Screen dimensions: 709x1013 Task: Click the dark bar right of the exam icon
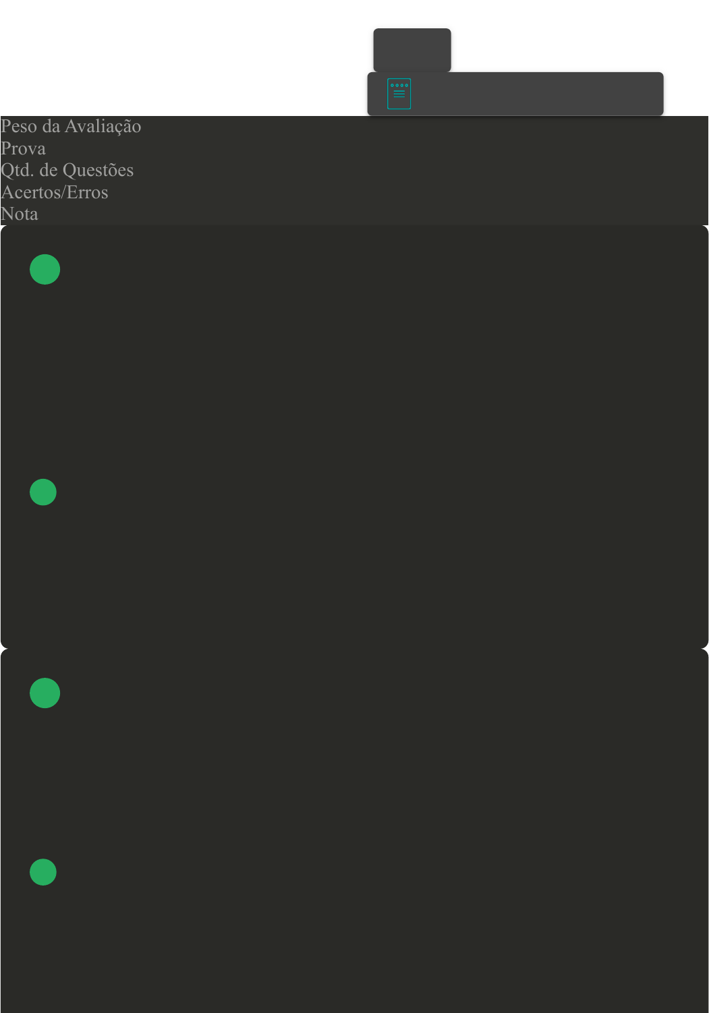(537, 94)
